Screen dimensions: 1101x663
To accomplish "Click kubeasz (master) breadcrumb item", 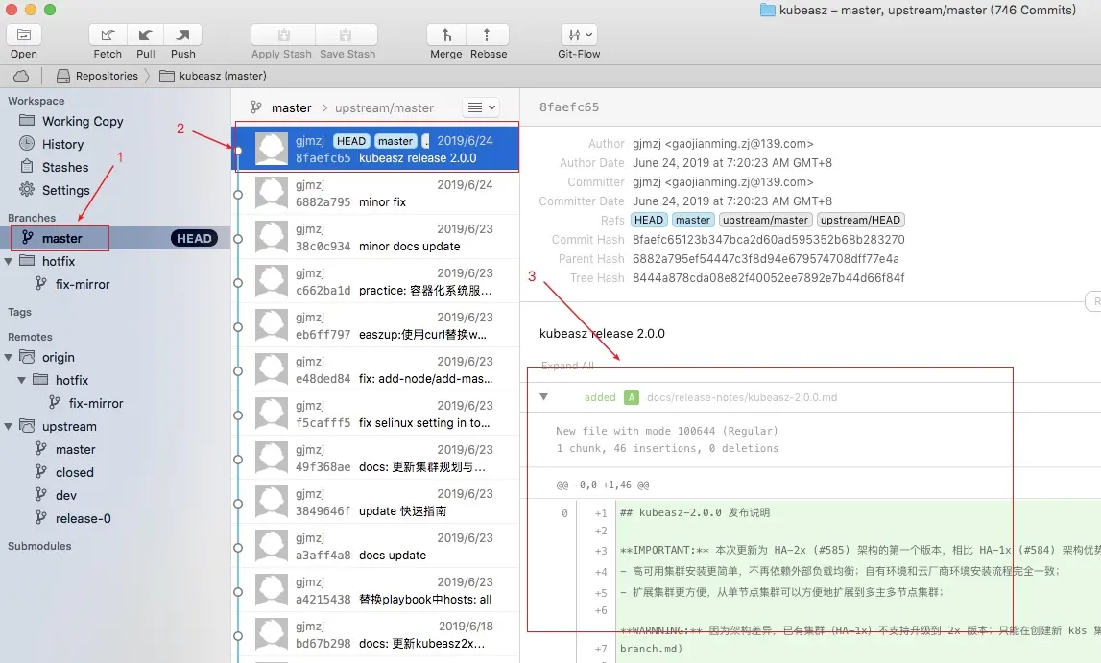I will click(213, 76).
